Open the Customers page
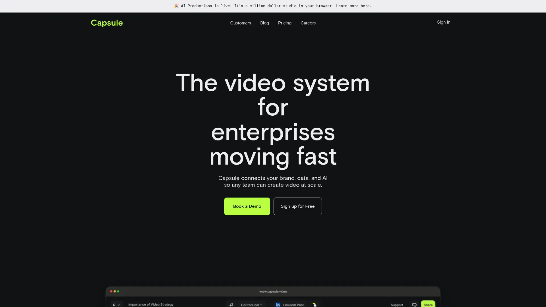 coord(241,23)
